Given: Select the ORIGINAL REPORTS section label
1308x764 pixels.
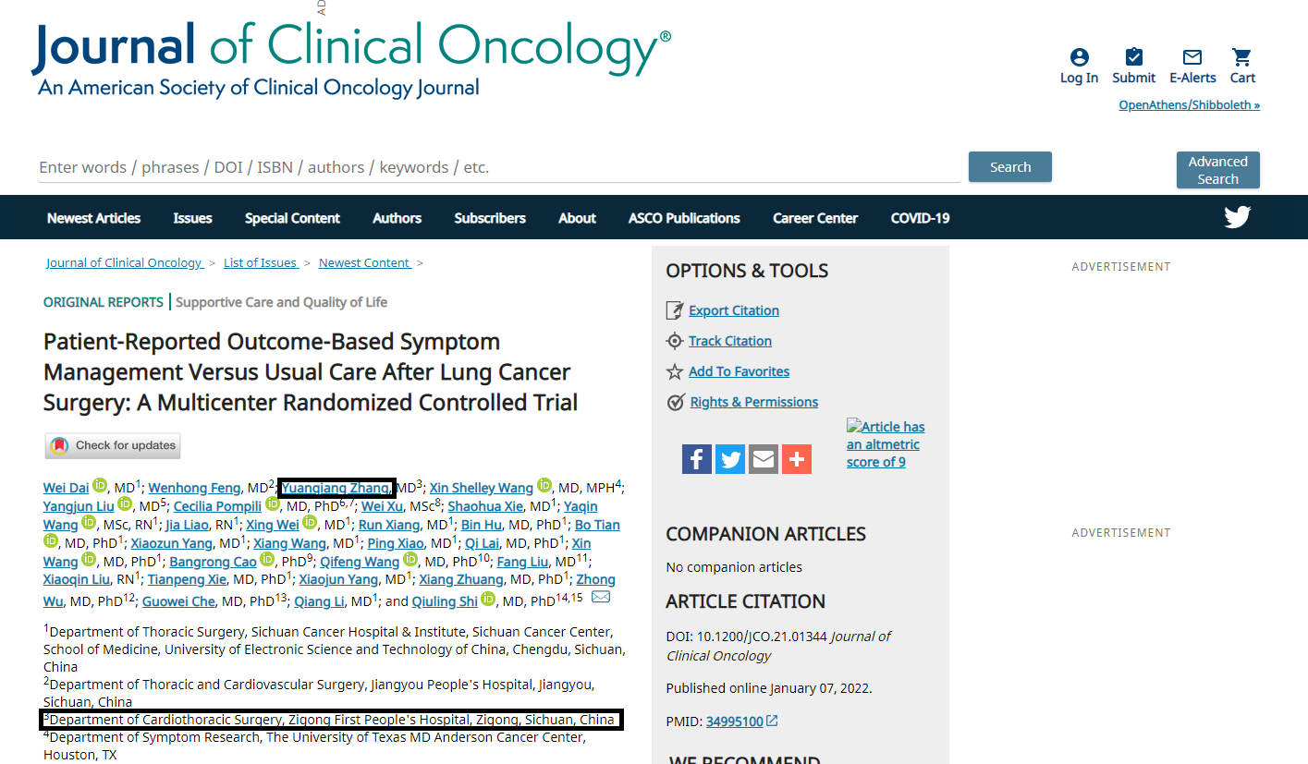Looking at the screenshot, I should point(103,302).
